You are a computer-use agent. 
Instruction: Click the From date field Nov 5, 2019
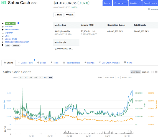pyautogui.click(x=109, y=77)
